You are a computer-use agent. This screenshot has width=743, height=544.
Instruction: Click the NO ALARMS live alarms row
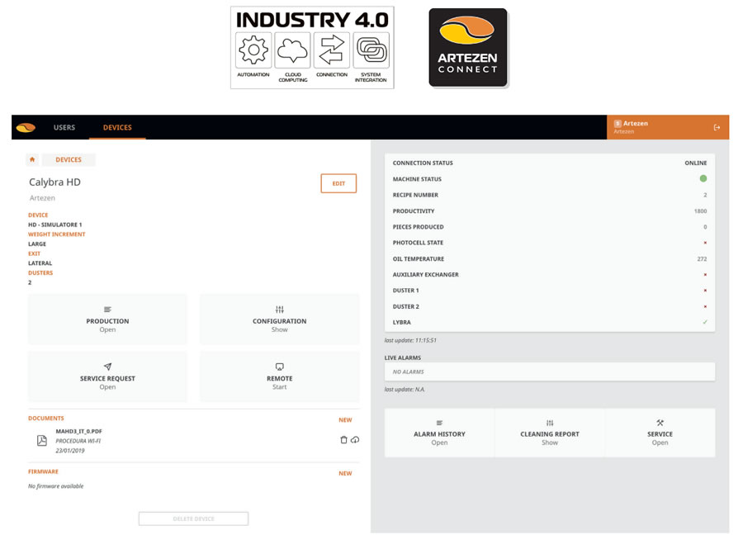coord(550,372)
